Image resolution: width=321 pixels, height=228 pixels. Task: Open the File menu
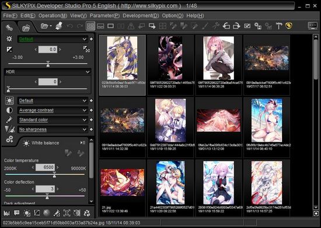(11, 16)
